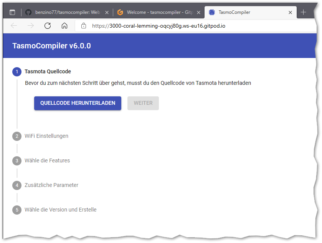This screenshot has height=243, width=322.
Task: Open a new browser tab
Action: (303, 12)
